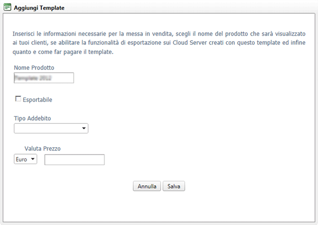This screenshot has width=318, height=225.
Task: Click the Tipo Addebito label
Action: 32,118
